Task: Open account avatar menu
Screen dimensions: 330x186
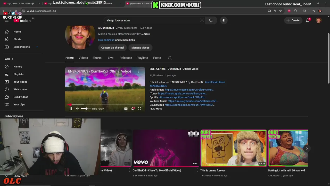Action: click(318, 20)
